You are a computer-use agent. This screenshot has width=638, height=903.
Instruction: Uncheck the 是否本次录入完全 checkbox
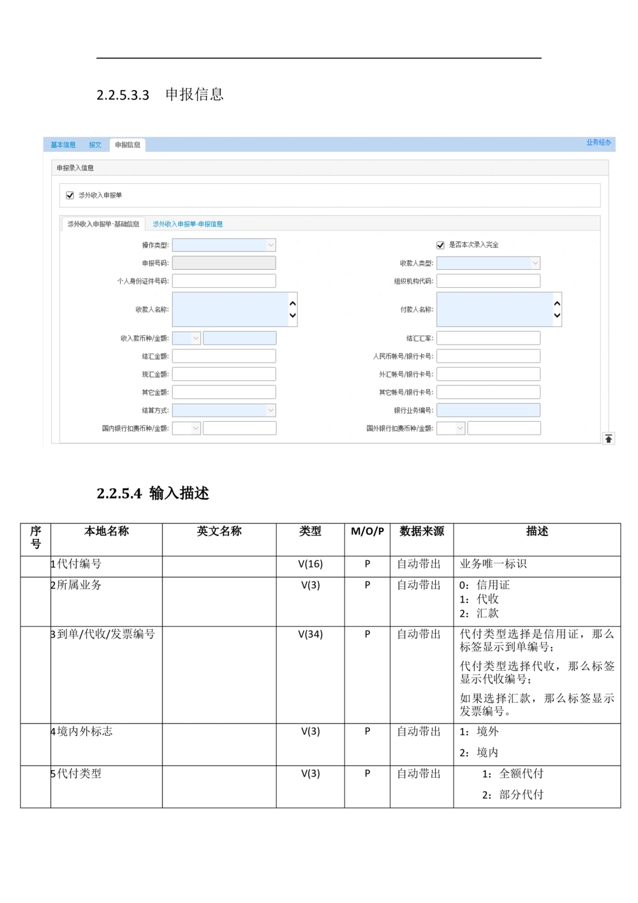440,245
